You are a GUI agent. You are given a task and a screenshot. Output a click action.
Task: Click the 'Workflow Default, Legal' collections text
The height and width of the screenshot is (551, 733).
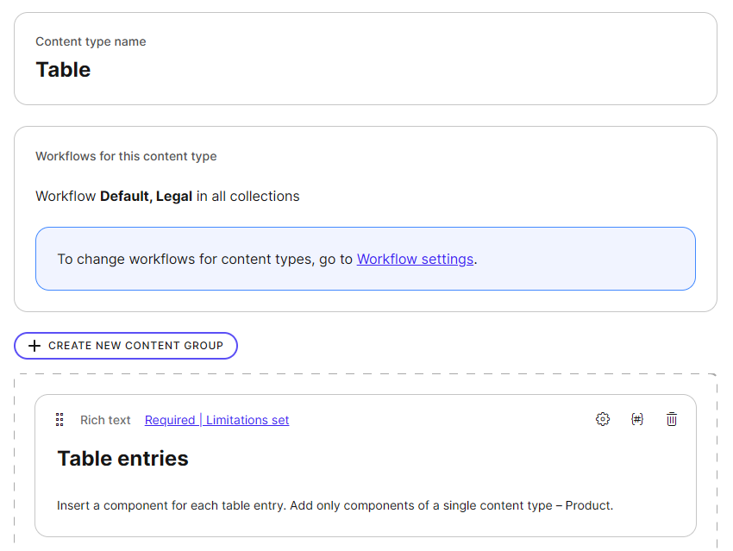pyautogui.click(x=167, y=197)
